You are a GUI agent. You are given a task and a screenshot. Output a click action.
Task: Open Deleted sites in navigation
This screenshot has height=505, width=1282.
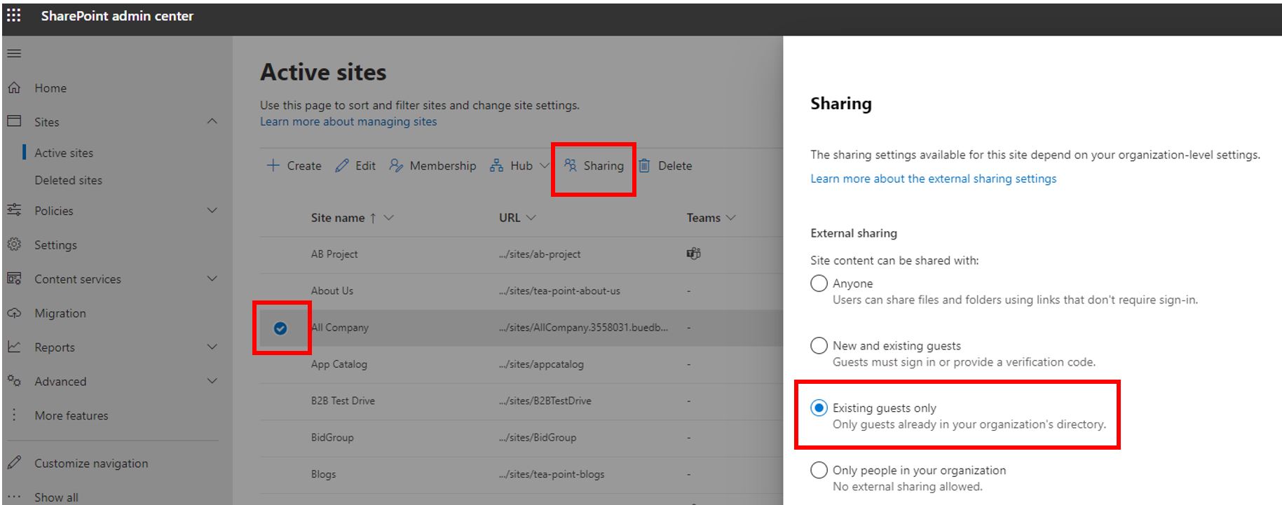(x=68, y=180)
